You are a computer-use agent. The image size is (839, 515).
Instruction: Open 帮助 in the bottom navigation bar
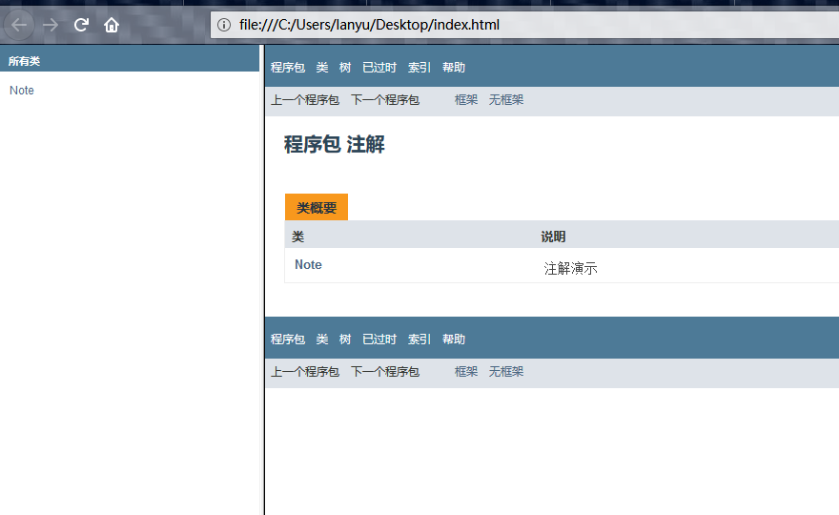pyautogui.click(x=454, y=340)
